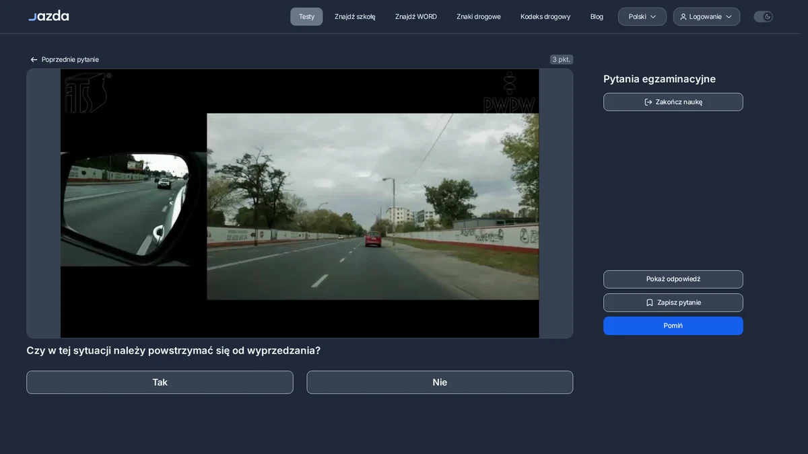Click the question text about wyprzedzania
The width and height of the screenshot is (808, 454).
pyautogui.click(x=173, y=350)
